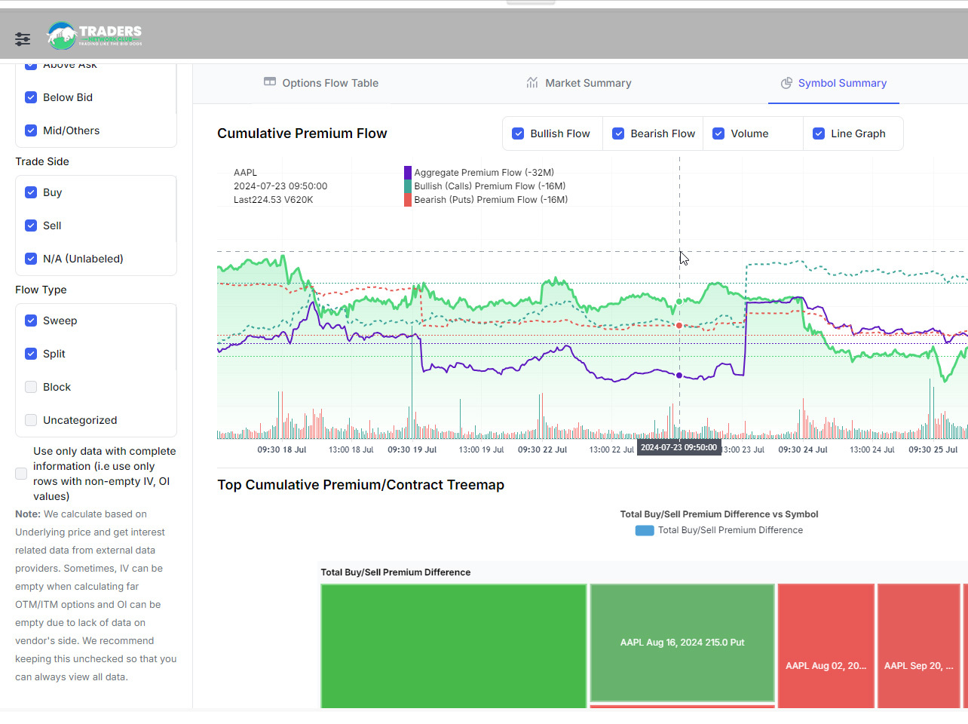
Task: Disable the Bearish Flow checkbox
Action: point(618,133)
